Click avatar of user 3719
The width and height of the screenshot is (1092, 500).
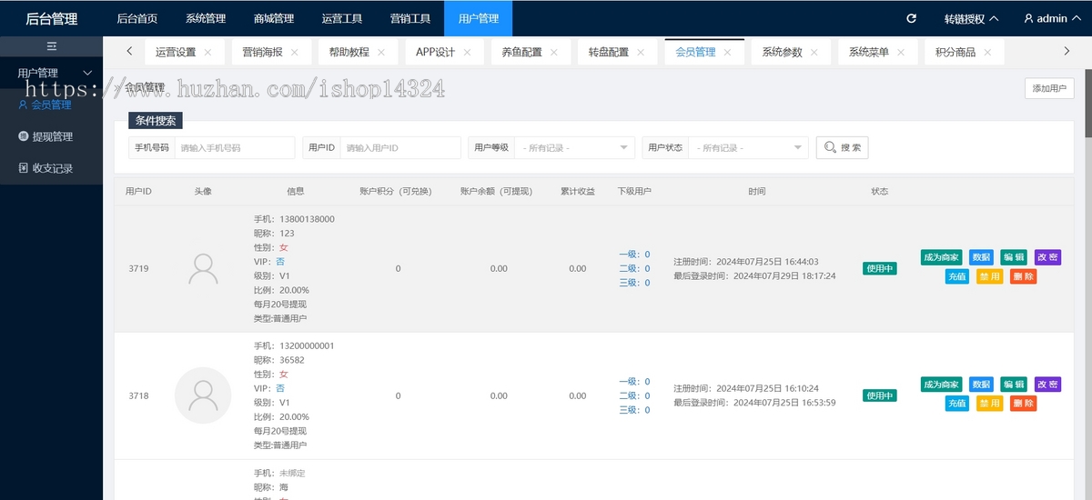click(203, 268)
